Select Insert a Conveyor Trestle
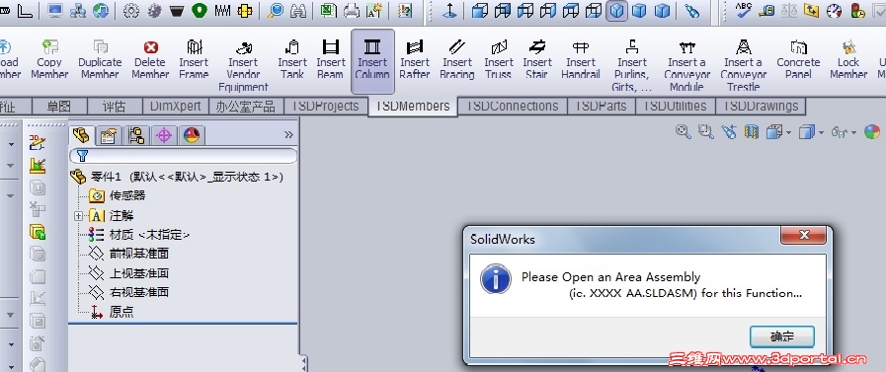This screenshot has height=372, width=886. pos(743,65)
